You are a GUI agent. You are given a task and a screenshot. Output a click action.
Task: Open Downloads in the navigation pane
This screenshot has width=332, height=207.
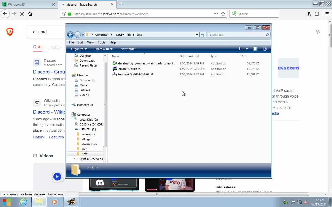point(87,61)
